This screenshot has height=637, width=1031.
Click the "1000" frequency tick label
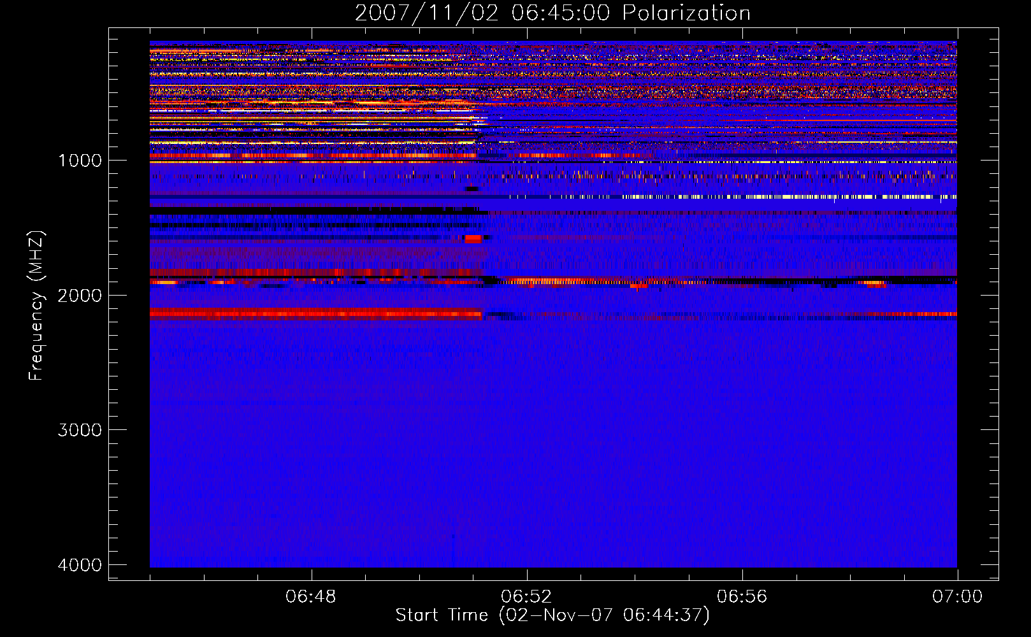tap(80, 161)
